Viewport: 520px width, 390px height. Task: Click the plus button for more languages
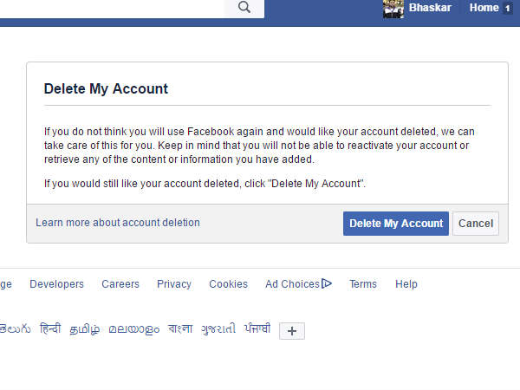[x=292, y=330]
